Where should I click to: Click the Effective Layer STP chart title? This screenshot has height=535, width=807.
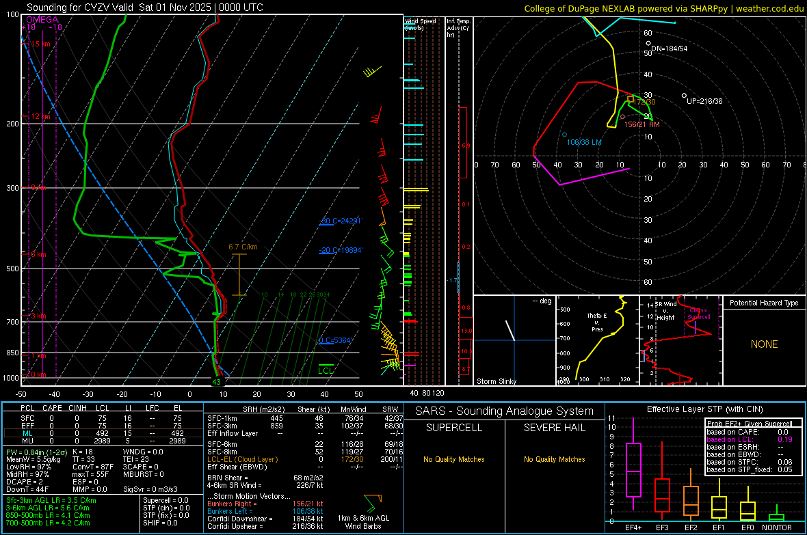pos(704,409)
